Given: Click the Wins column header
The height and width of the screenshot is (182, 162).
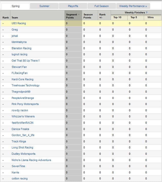Looking at the screenshot, I should coord(150,17).
